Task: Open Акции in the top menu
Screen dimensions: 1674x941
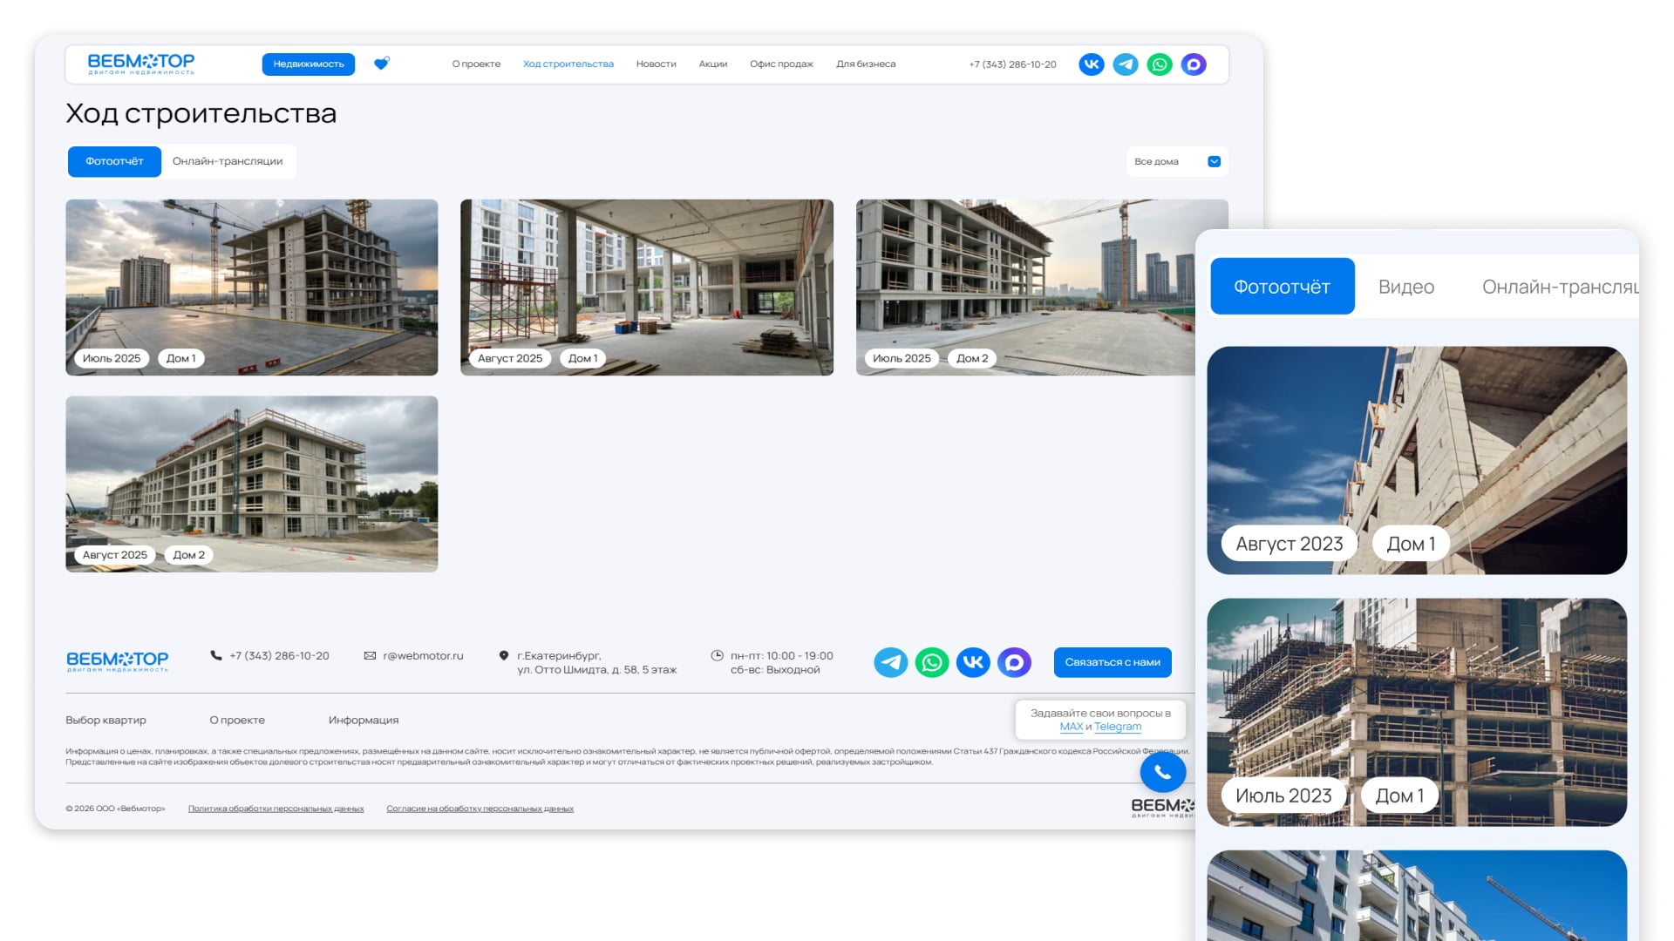Action: click(x=713, y=64)
